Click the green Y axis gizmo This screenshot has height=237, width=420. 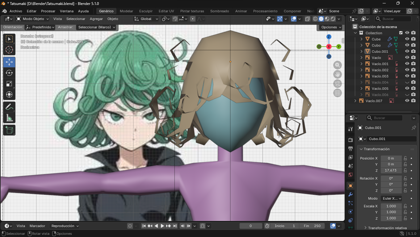click(339, 47)
